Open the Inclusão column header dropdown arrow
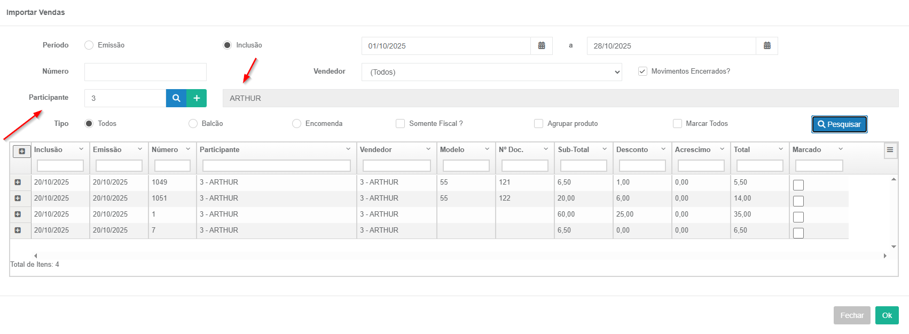This screenshot has height=334, width=909. pos(81,149)
